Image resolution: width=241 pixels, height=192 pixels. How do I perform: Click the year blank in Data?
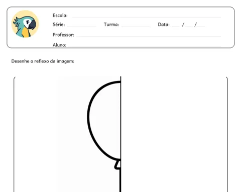click(x=201, y=26)
